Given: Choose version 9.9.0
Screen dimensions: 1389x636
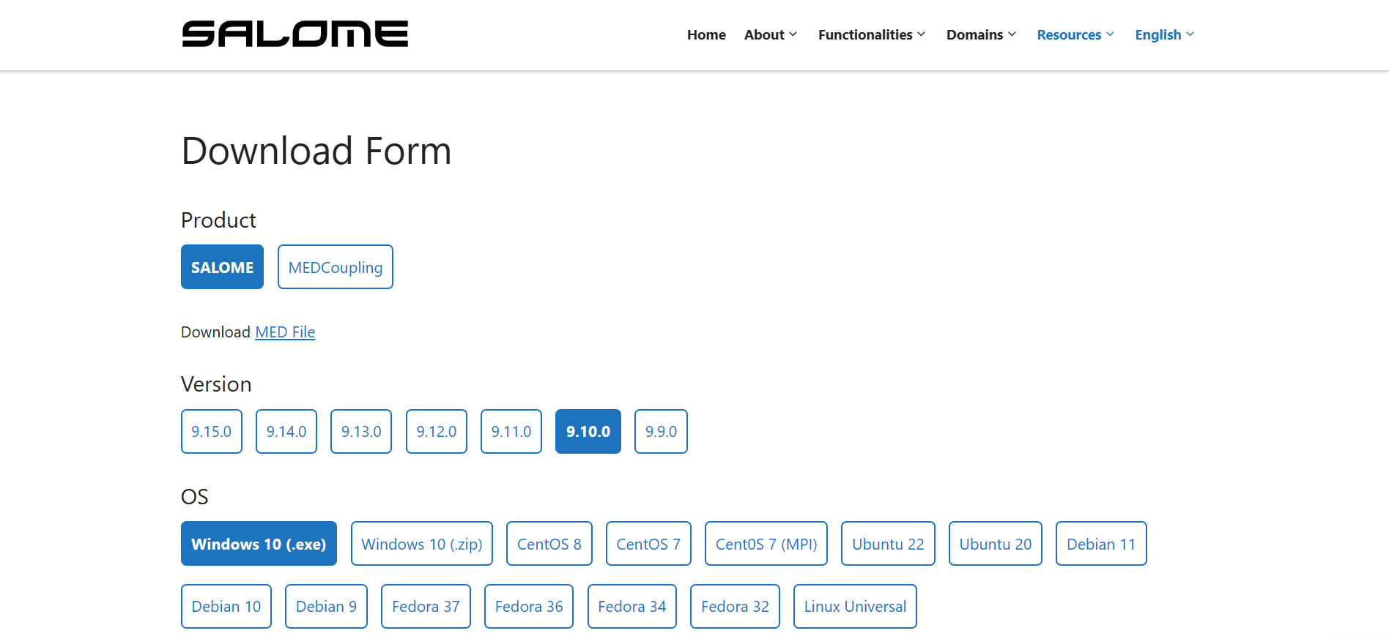Looking at the screenshot, I should 661,432.
